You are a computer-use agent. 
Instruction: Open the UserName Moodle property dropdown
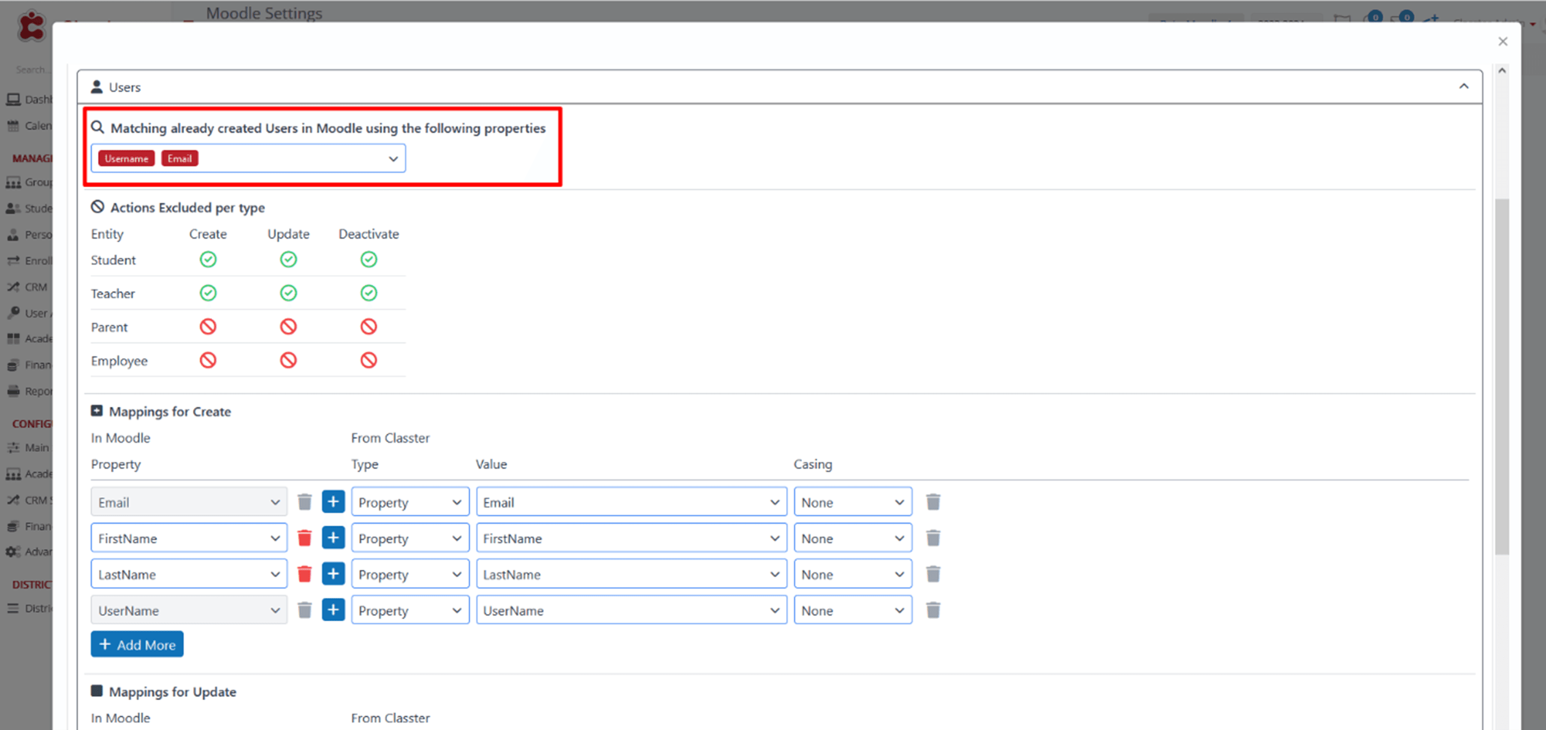point(189,610)
